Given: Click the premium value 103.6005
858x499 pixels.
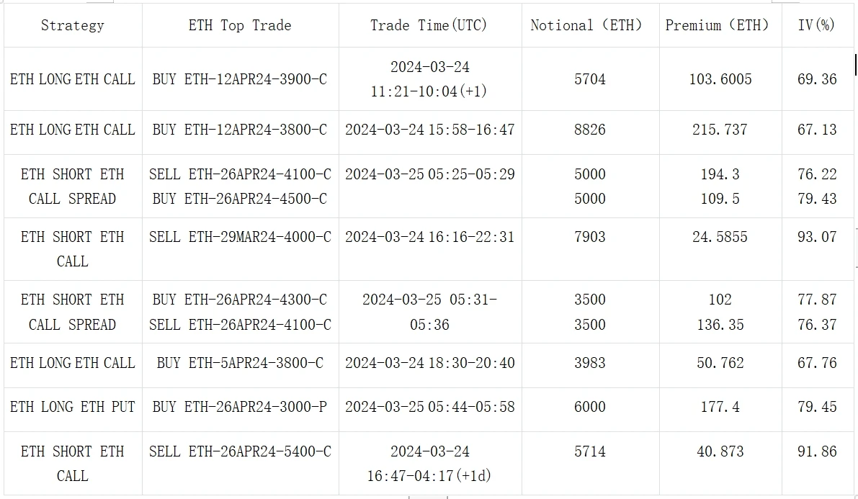Looking at the screenshot, I should 720,79.
